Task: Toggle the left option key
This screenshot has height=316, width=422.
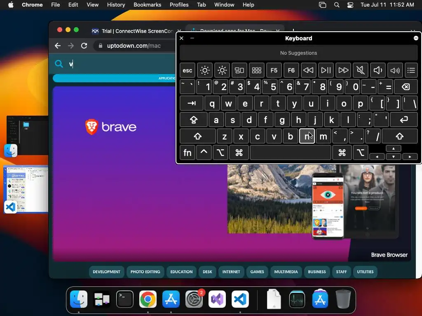Action: point(220,153)
